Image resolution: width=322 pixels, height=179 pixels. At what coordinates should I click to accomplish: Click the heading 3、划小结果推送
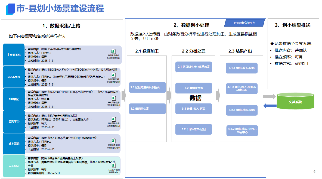coord(293,25)
